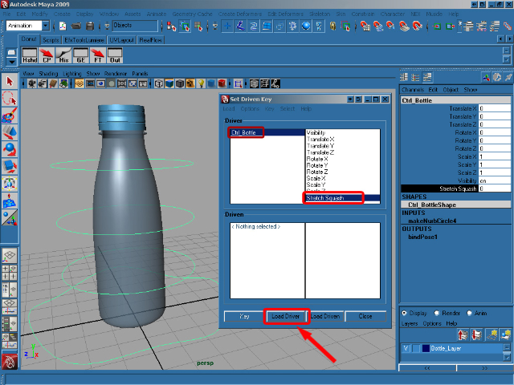Open the Objects selection mask dropdown
The image size is (514, 385).
[x=133, y=26]
